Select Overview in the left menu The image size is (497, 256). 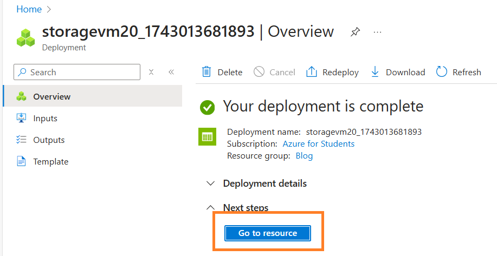(x=93, y=96)
